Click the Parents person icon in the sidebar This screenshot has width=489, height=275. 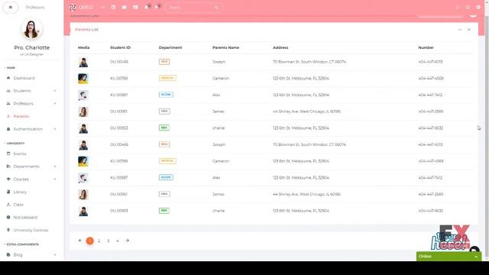click(x=8, y=116)
